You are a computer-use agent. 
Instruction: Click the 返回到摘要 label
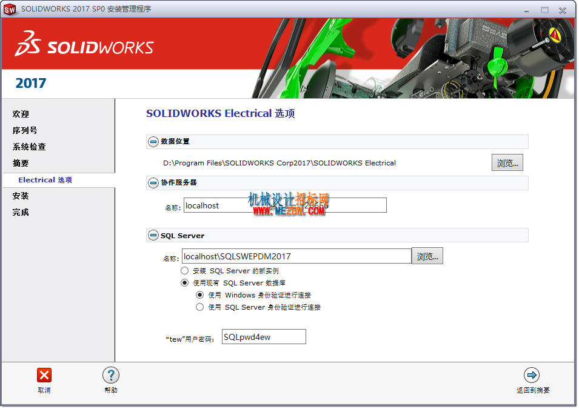(x=533, y=391)
